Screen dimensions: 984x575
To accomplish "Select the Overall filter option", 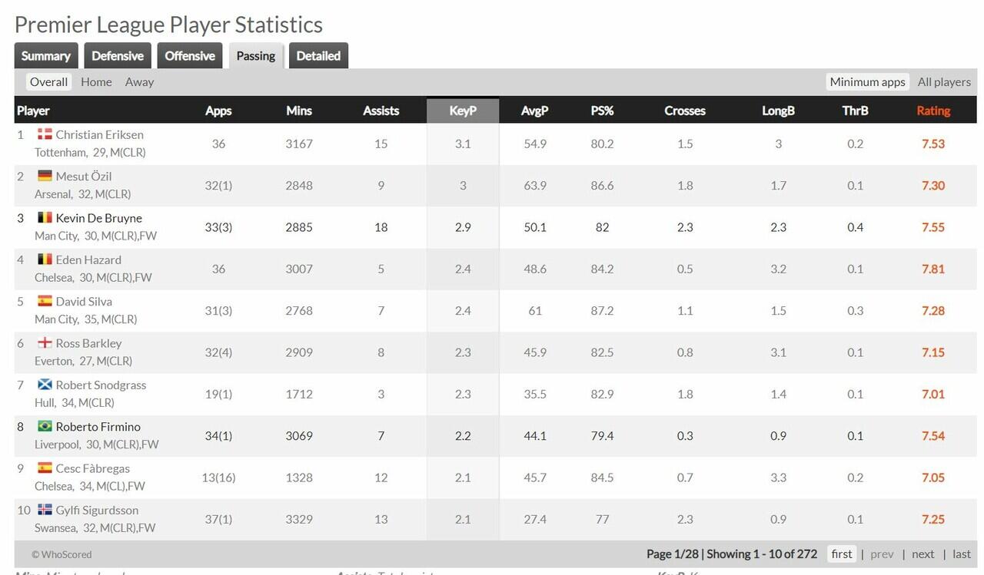I will pos(49,81).
